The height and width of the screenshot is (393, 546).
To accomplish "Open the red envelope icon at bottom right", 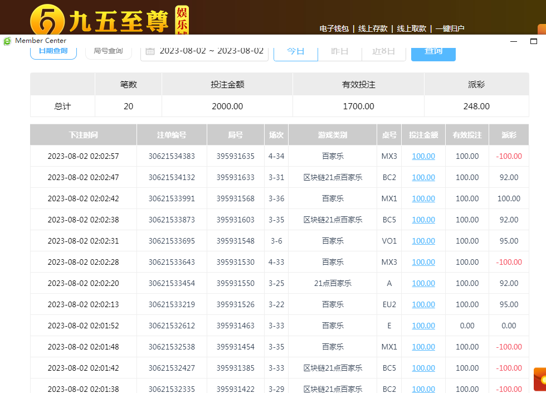I will tap(539, 379).
